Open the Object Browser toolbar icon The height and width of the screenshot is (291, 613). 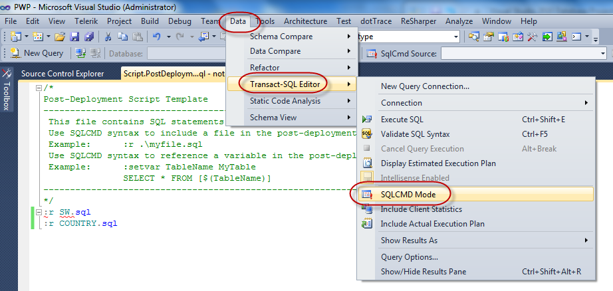click(518, 37)
